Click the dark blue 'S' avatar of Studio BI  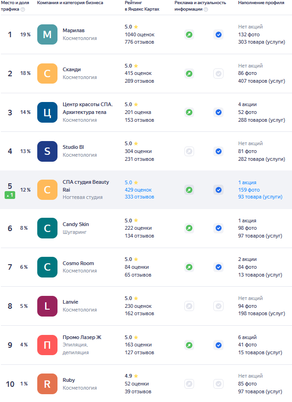click(x=47, y=151)
